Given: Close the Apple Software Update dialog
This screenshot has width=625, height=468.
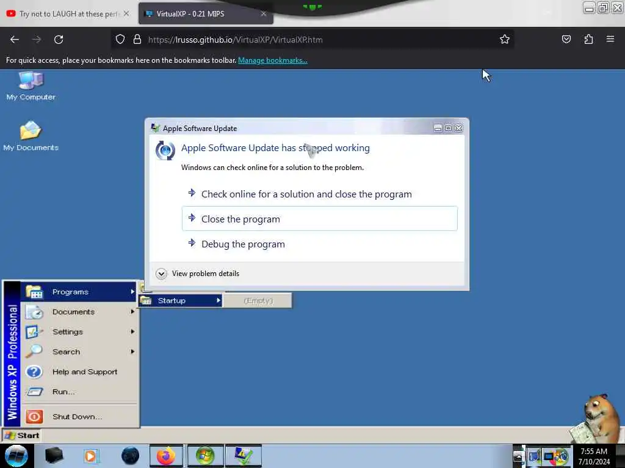Looking at the screenshot, I should [x=459, y=128].
